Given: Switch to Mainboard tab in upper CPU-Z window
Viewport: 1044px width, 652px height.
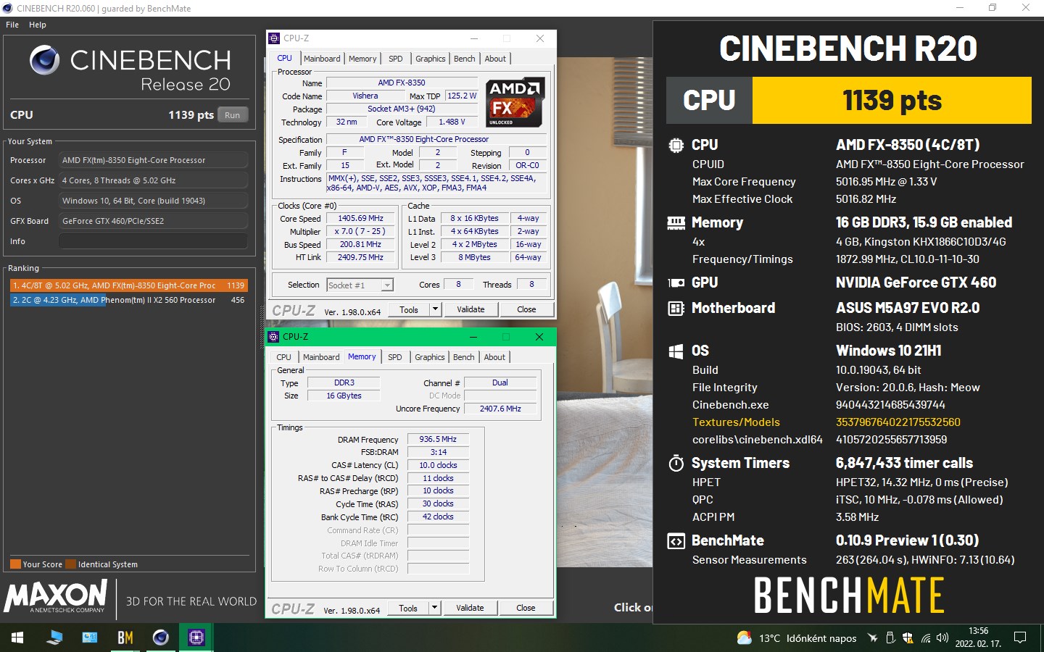Looking at the screenshot, I should click(322, 59).
